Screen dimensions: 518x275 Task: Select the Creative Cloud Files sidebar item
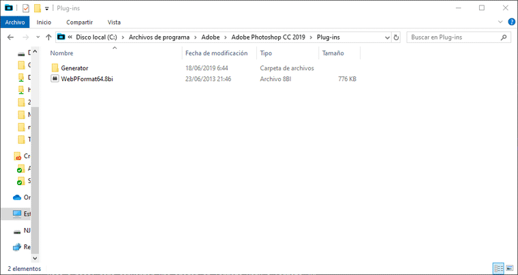(22, 156)
